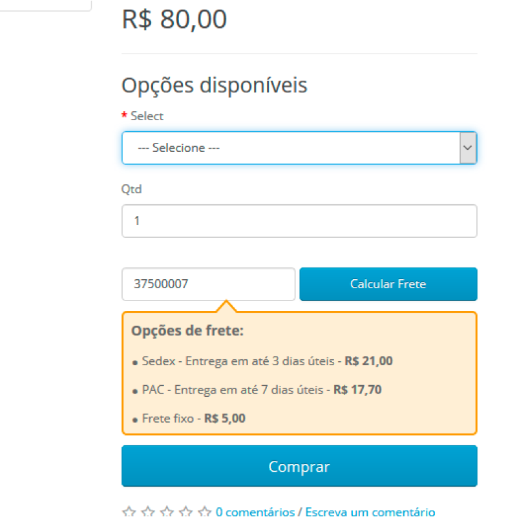Click the required 'Select' field label
Screen dimensions: 517x517
point(147,116)
